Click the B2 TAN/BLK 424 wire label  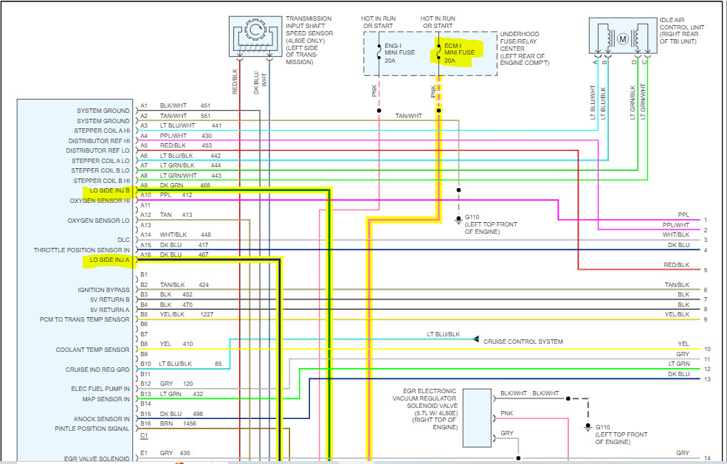174,285
